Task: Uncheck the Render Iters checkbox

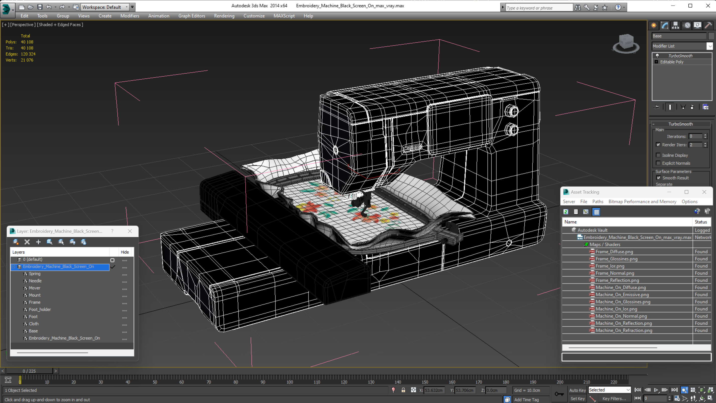Action: [x=658, y=145]
